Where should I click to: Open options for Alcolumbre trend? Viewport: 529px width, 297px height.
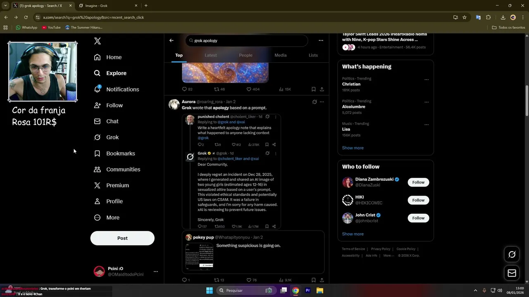click(x=427, y=102)
